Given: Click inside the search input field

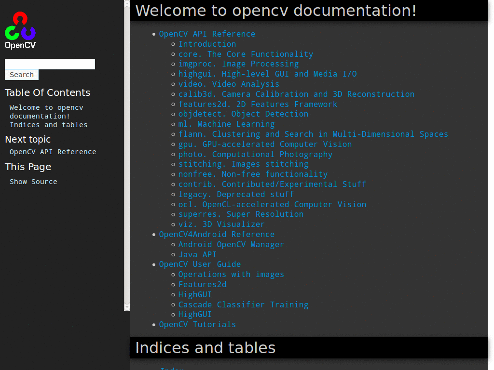Looking at the screenshot, I should click(x=50, y=64).
